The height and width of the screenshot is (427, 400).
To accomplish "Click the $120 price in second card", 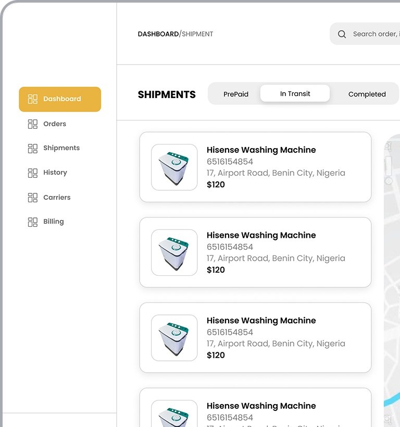I will coord(216,270).
